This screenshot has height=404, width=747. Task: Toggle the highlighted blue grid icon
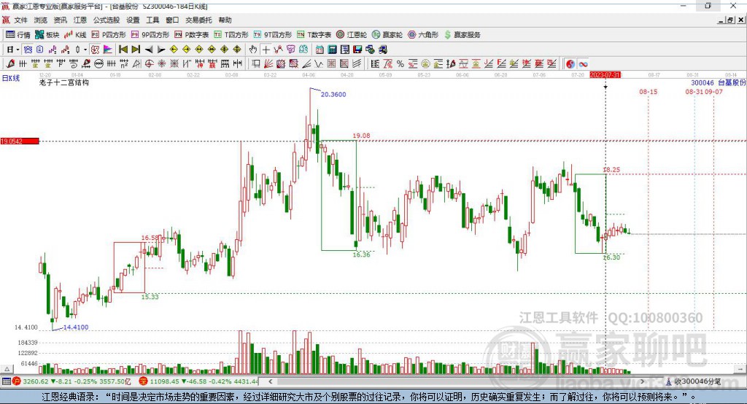click(28, 49)
